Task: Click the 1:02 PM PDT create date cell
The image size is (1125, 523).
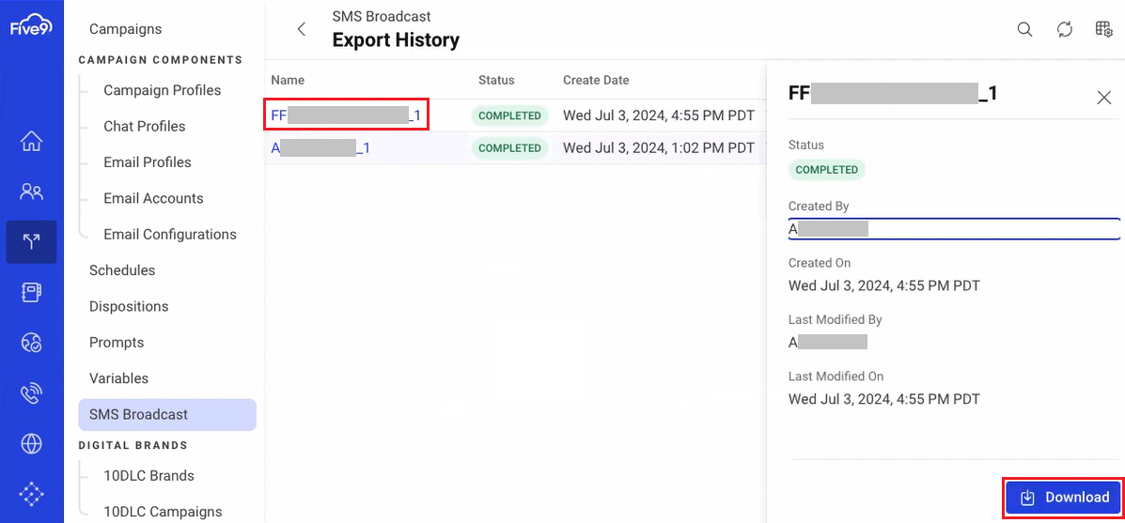Action: click(659, 148)
